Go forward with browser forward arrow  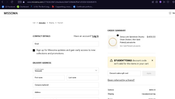(x=7, y=2)
